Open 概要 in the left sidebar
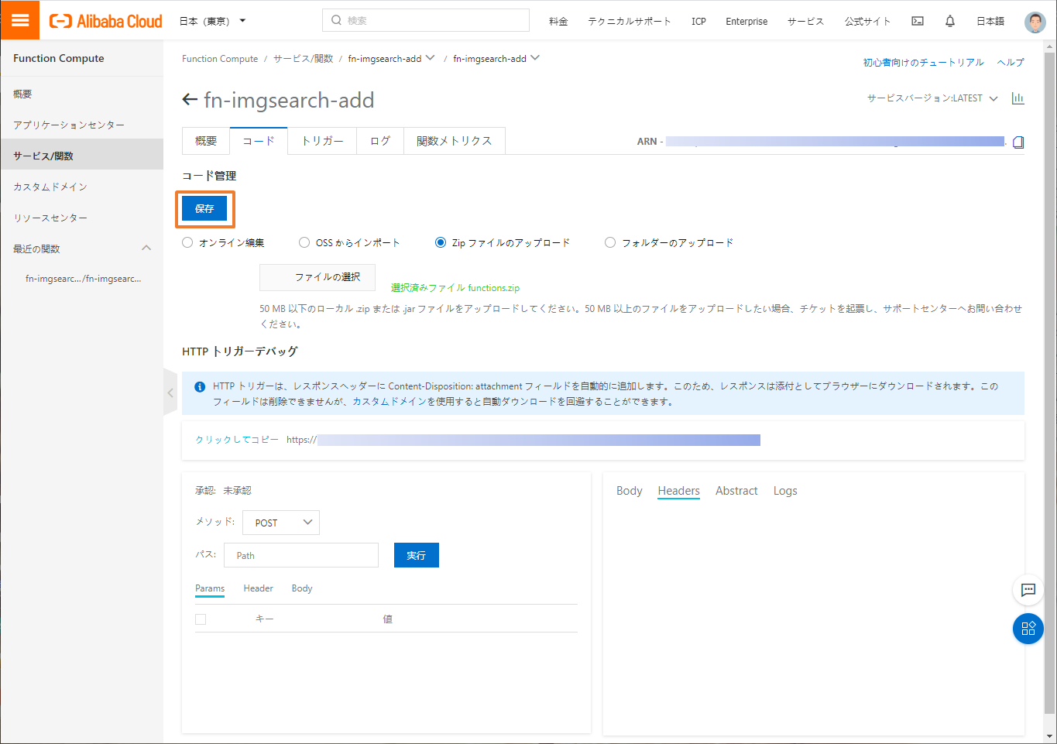This screenshot has height=744, width=1057. pos(82,94)
